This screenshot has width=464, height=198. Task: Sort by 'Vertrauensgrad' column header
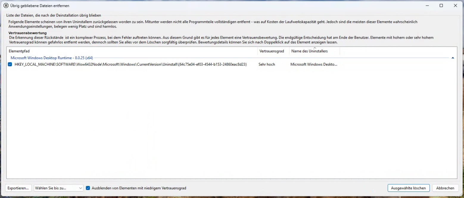pos(273,51)
